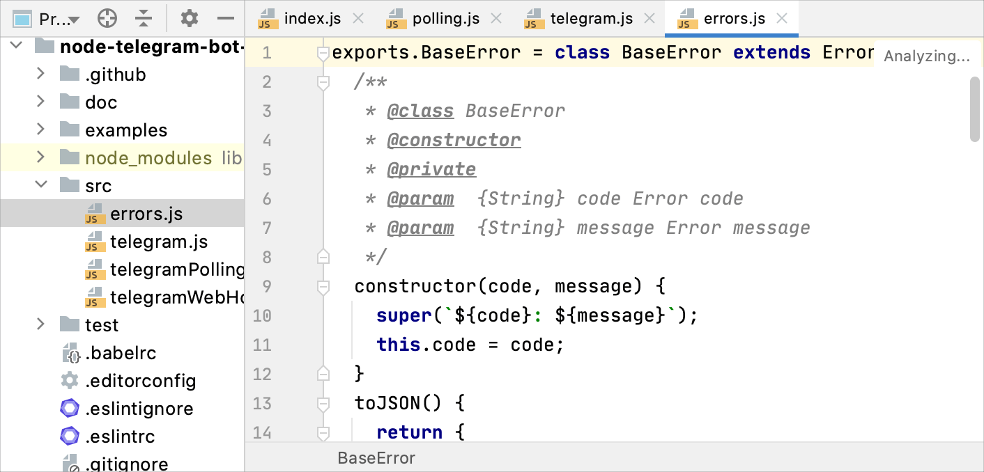Expand the node_modules folder

click(40, 158)
